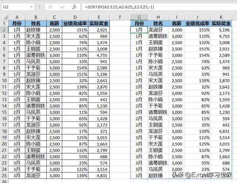Screen dimensions: 237x183
Task: Select column D header
Action: [x=75, y=17]
